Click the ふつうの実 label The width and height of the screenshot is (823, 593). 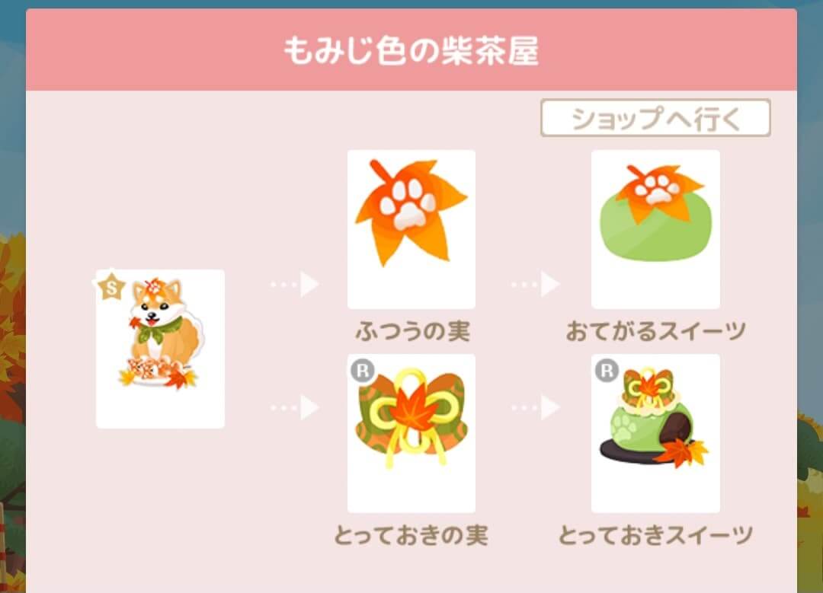pyautogui.click(x=412, y=331)
